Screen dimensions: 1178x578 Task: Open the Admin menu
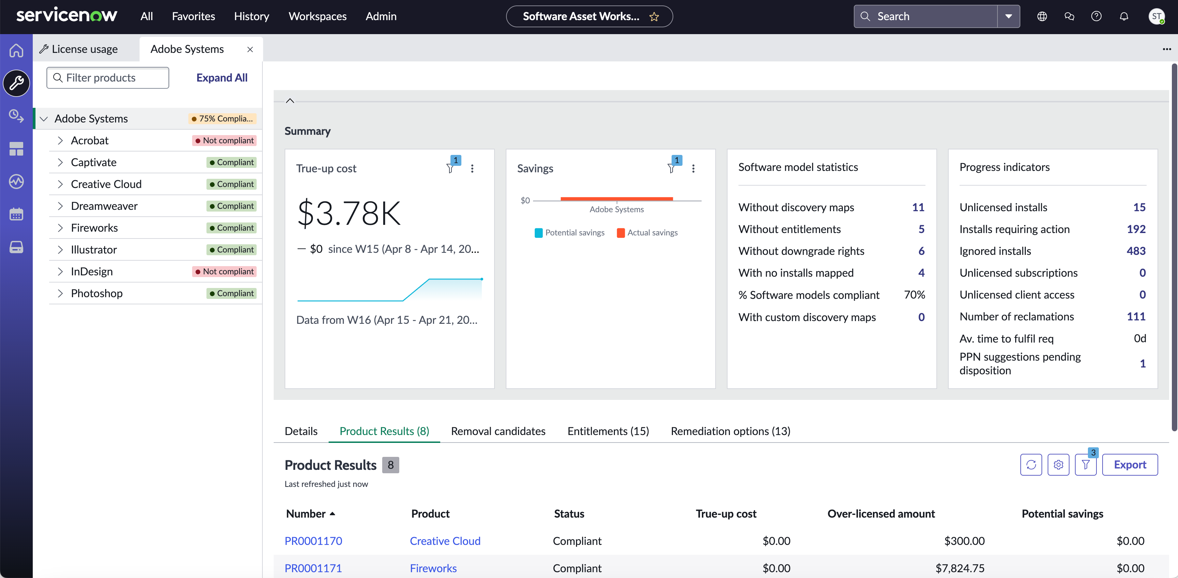[381, 16]
